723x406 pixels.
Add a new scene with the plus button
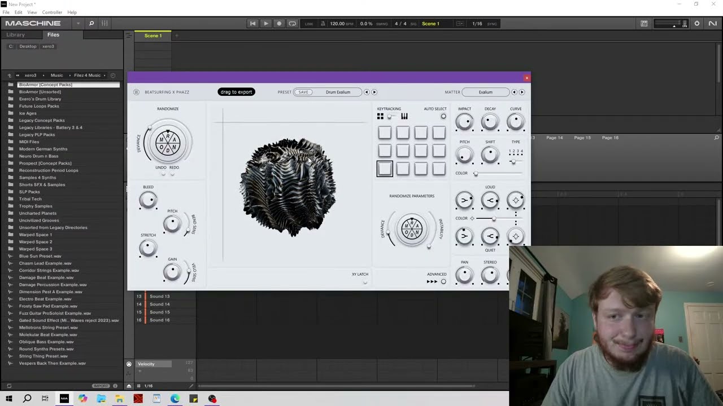click(x=176, y=36)
